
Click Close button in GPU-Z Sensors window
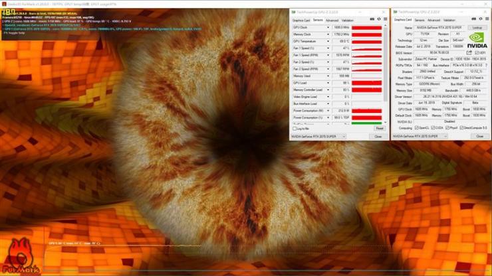pyautogui.click(x=378, y=137)
